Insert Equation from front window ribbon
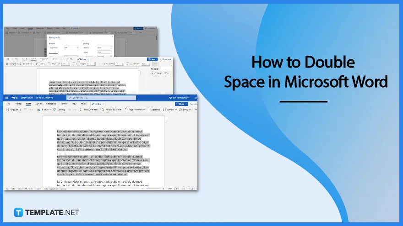Viewport: 403px width, 226px height. [x=154, y=110]
